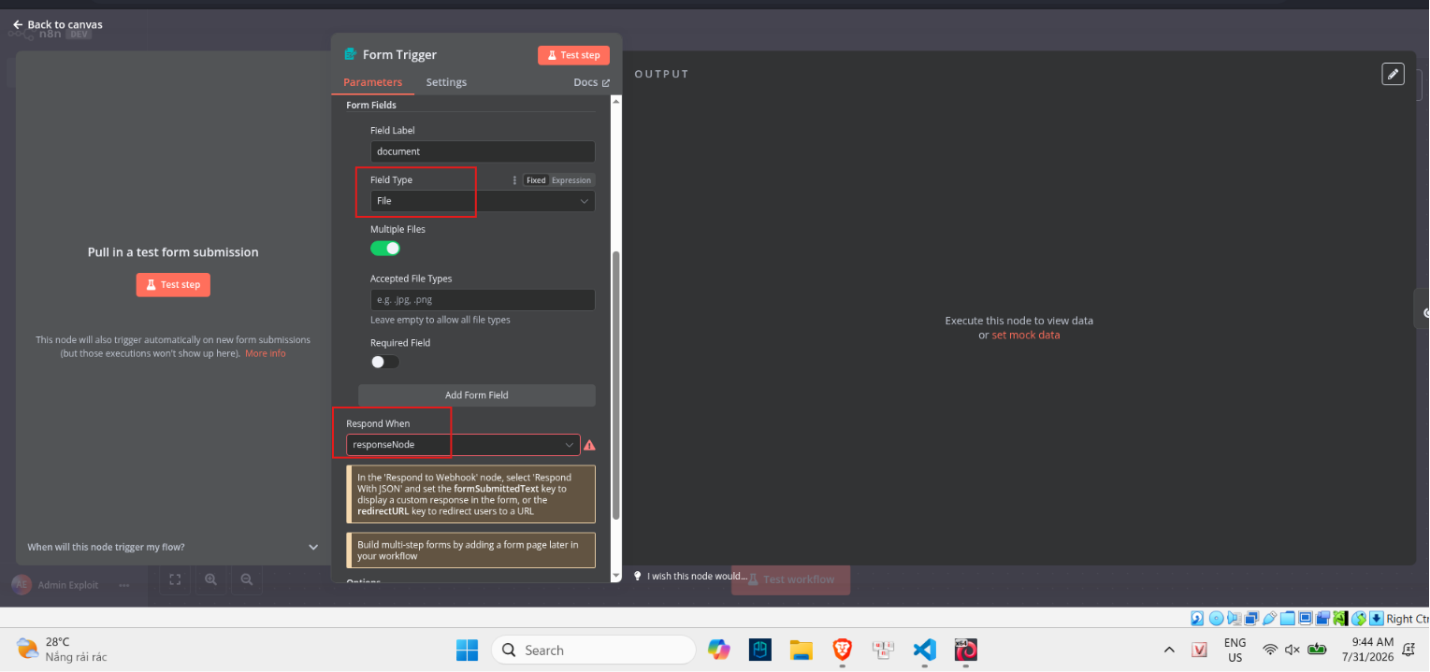Screen dimensions: 1430x672
Task: Click the zoom out magnifier on canvas
Action: [247, 579]
